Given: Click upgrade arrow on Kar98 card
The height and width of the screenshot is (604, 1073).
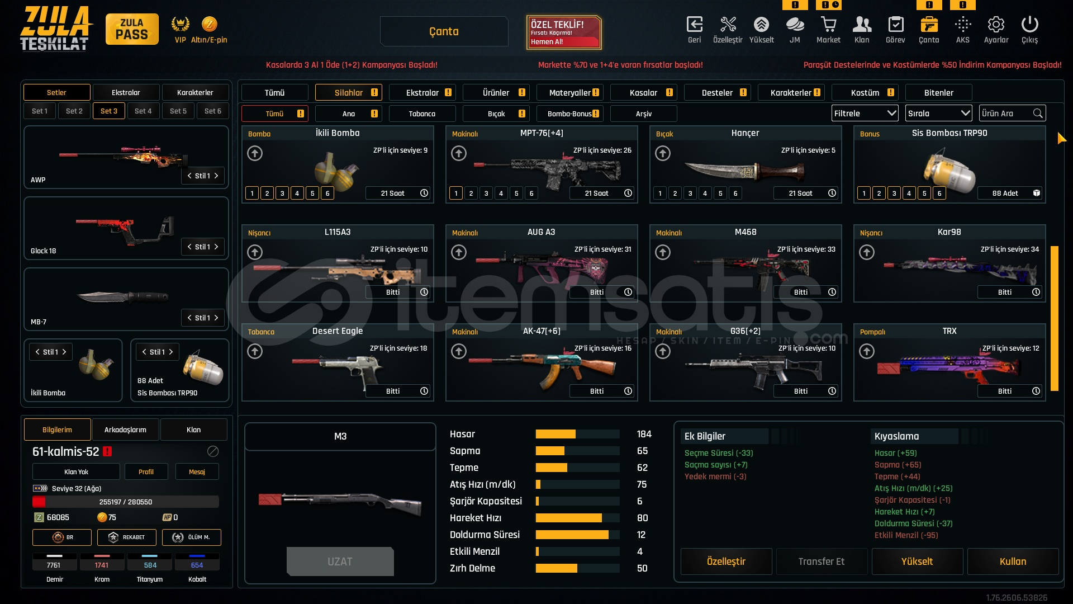Looking at the screenshot, I should pyautogui.click(x=867, y=252).
